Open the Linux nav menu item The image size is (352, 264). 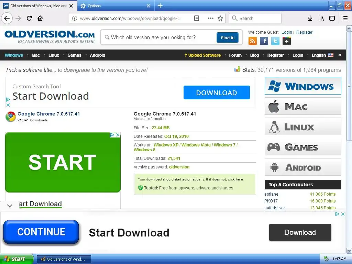[54, 55]
